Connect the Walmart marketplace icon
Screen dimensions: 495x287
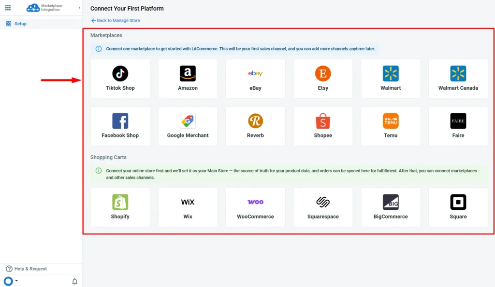click(x=391, y=73)
